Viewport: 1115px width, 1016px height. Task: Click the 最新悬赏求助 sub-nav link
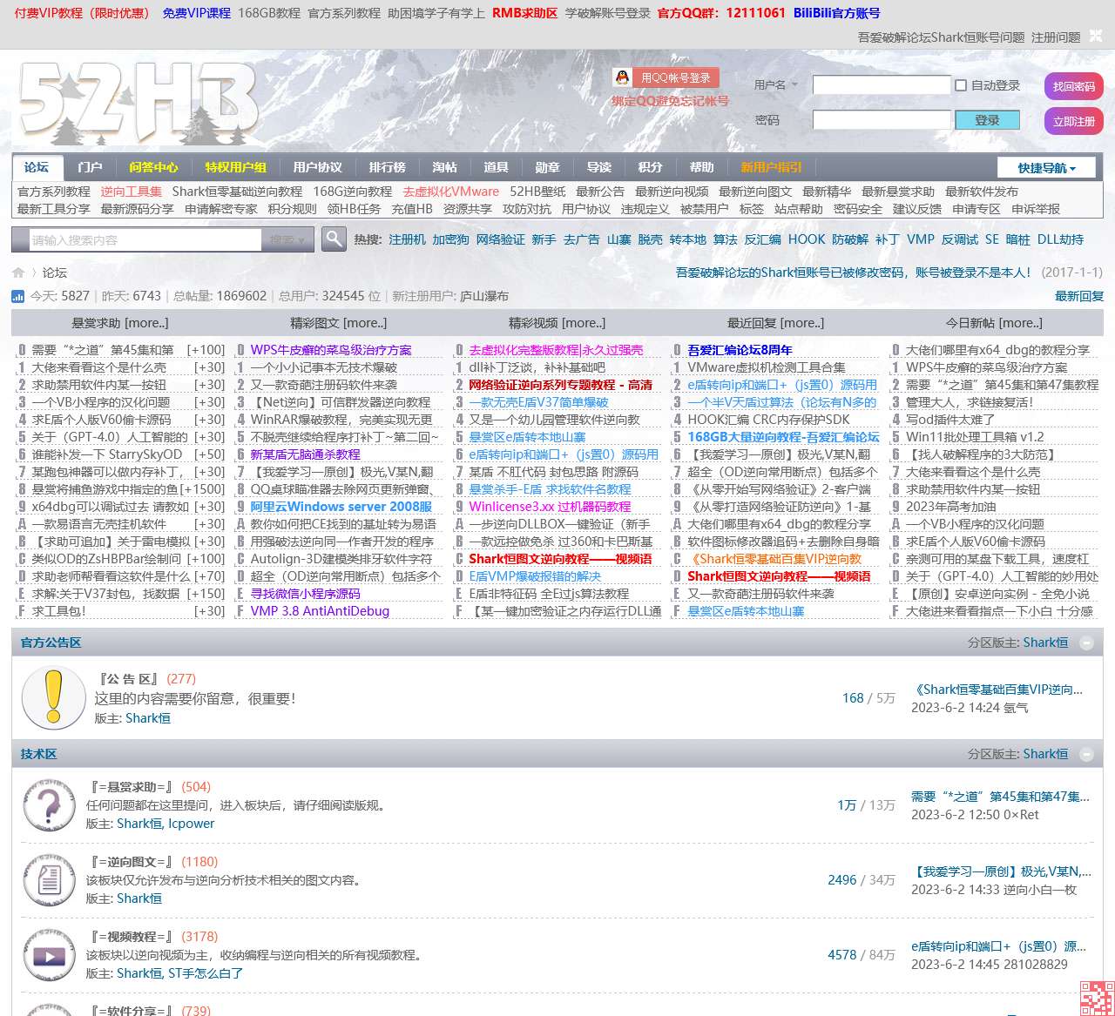(898, 192)
